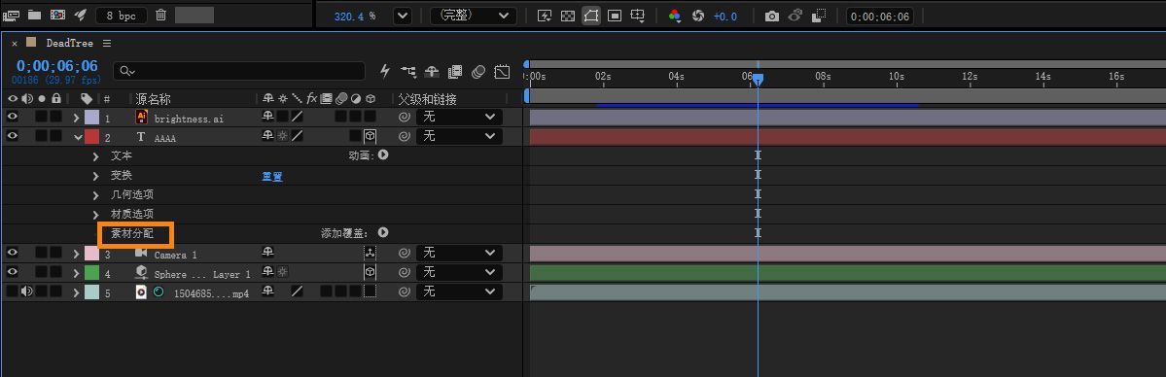The height and width of the screenshot is (377, 1166).
Task: Expand the 几何选项 property group
Action: coord(96,195)
